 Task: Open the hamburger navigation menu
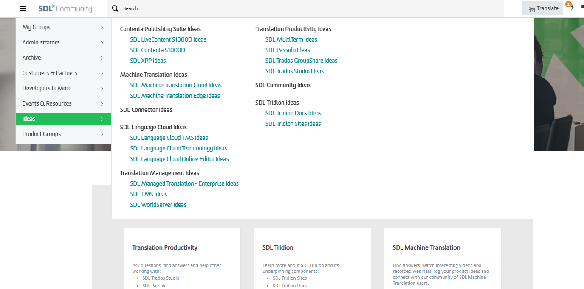(23, 8)
